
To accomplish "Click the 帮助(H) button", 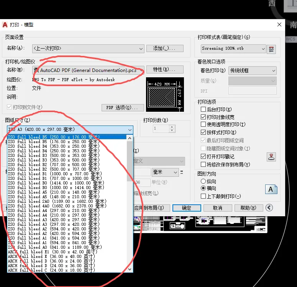I will 249,208.
